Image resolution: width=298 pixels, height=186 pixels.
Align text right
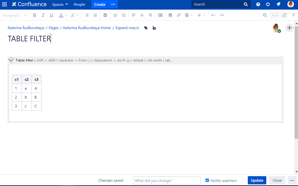coord(150,15)
